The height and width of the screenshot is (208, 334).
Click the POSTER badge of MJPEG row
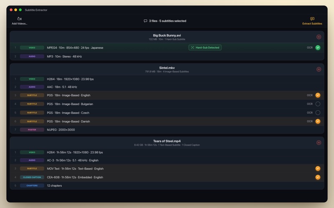pos(32,129)
